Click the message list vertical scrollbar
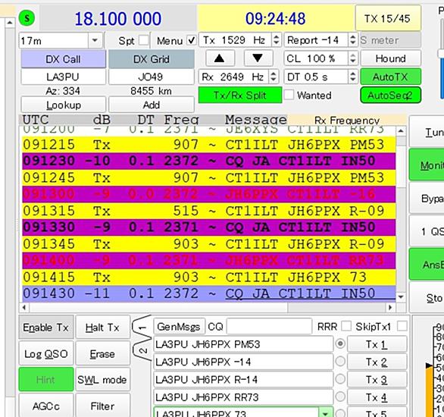Image resolution: width=444 pixels, height=417 pixels. [400, 214]
